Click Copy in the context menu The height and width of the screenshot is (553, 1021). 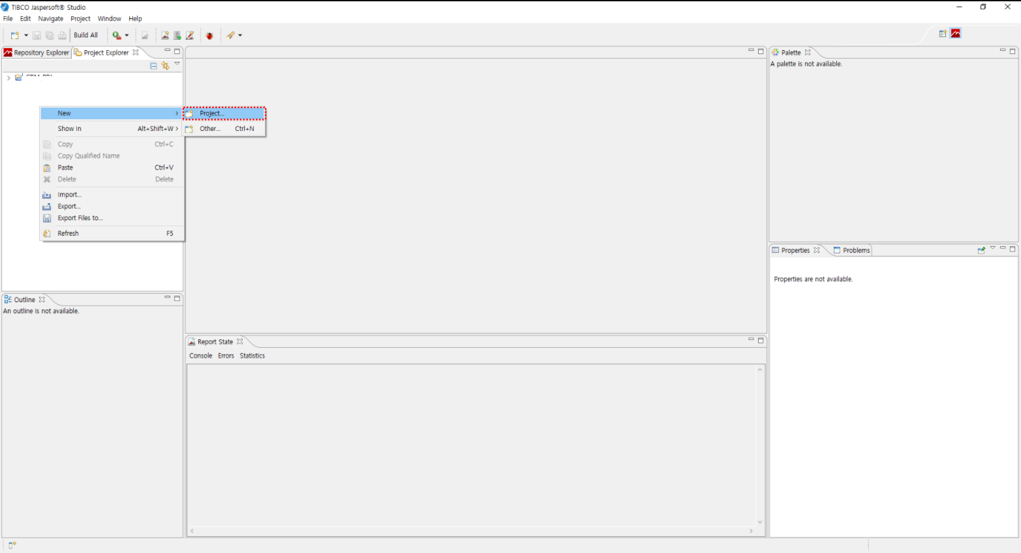111,145
